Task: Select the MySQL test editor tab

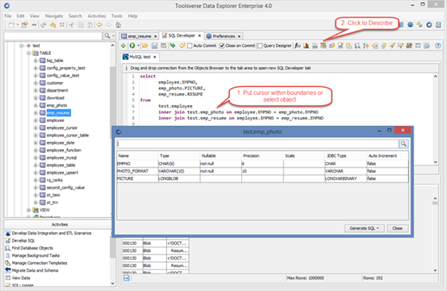Action: [x=140, y=57]
